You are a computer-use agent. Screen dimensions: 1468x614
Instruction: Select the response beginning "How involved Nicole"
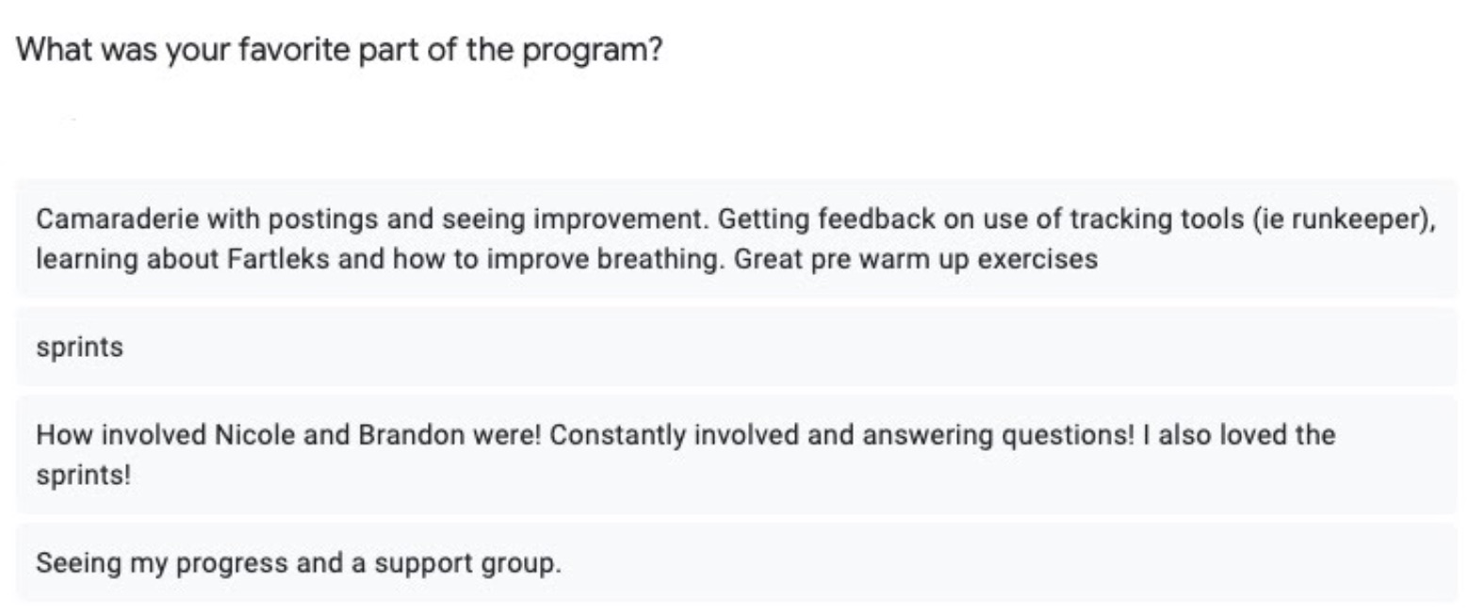coord(735,454)
